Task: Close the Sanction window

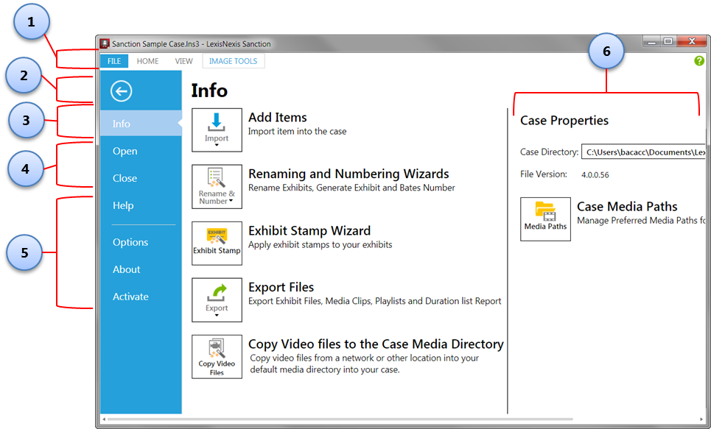Action: coord(692,42)
